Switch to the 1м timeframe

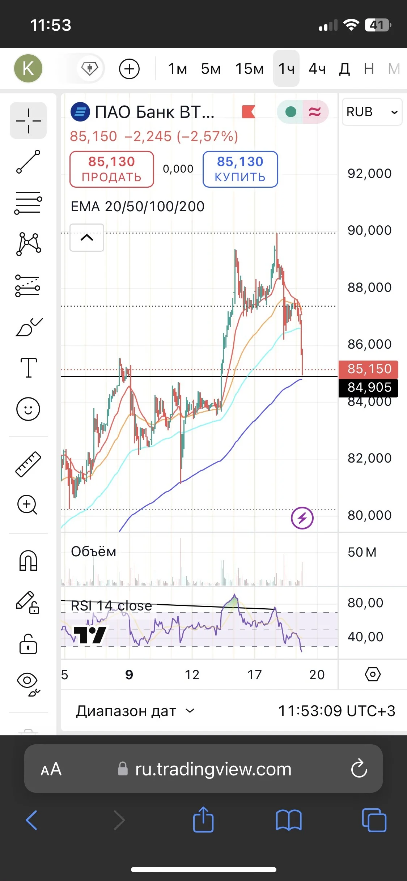[178, 69]
